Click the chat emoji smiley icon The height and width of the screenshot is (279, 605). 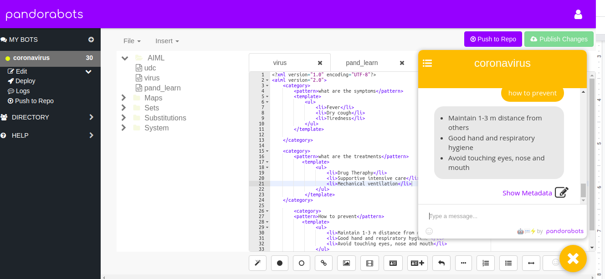click(429, 231)
